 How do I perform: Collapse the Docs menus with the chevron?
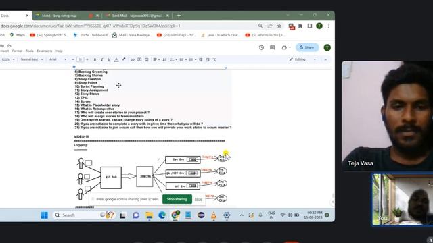tap(325, 59)
